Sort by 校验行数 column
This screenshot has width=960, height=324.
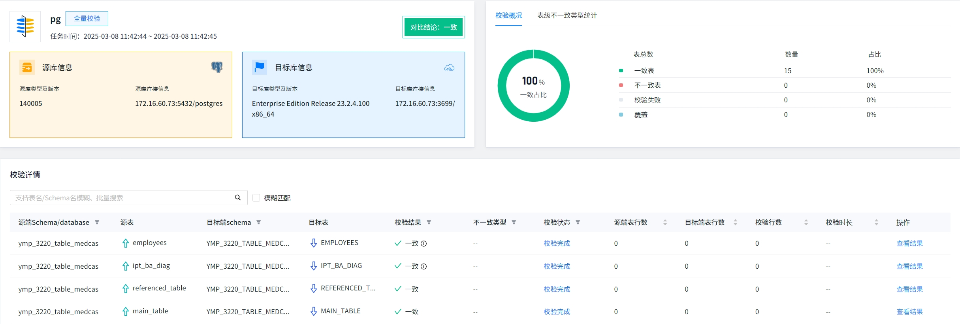(806, 222)
